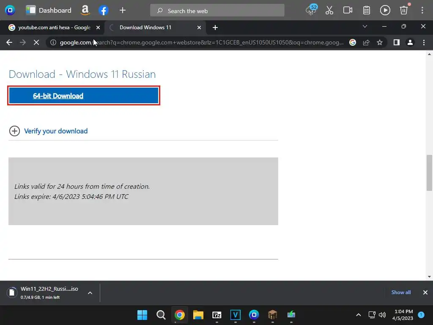Viewport: 433px width, 325px height.
Task: Open the Windows Start menu
Action: [142, 315]
